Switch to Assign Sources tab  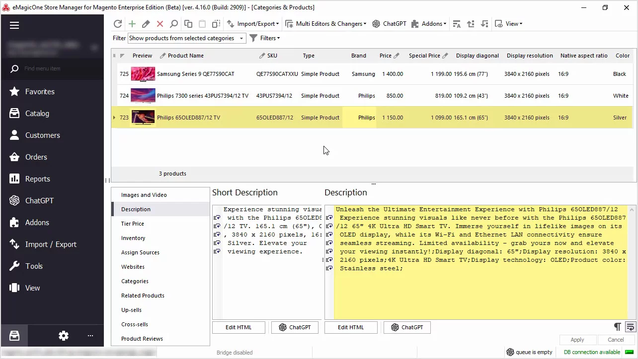160,252
